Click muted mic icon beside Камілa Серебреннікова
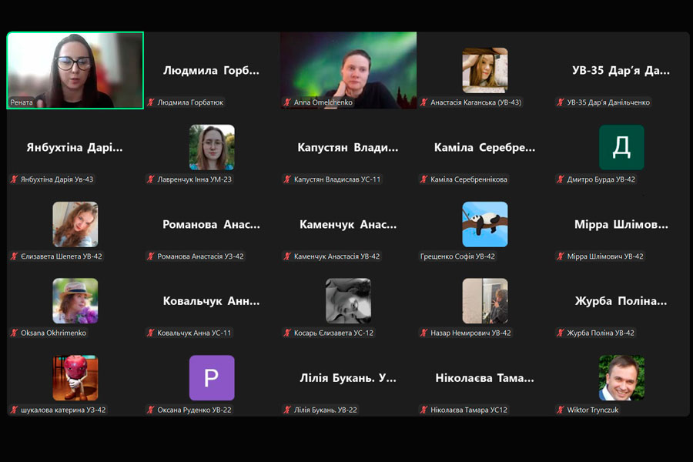693x462 pixels. pos(424,179)
